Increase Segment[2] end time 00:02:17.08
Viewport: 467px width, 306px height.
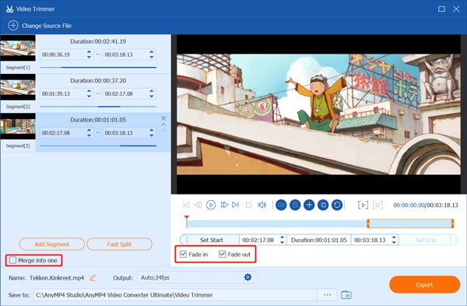coord(152,91)
